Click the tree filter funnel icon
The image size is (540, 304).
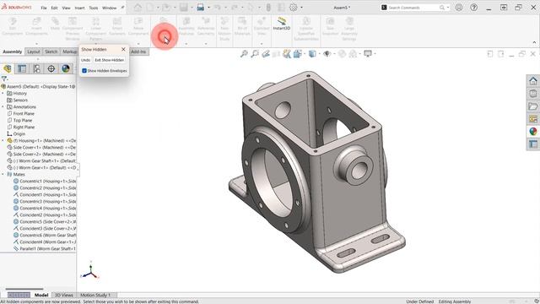click(x=4, y=79)
